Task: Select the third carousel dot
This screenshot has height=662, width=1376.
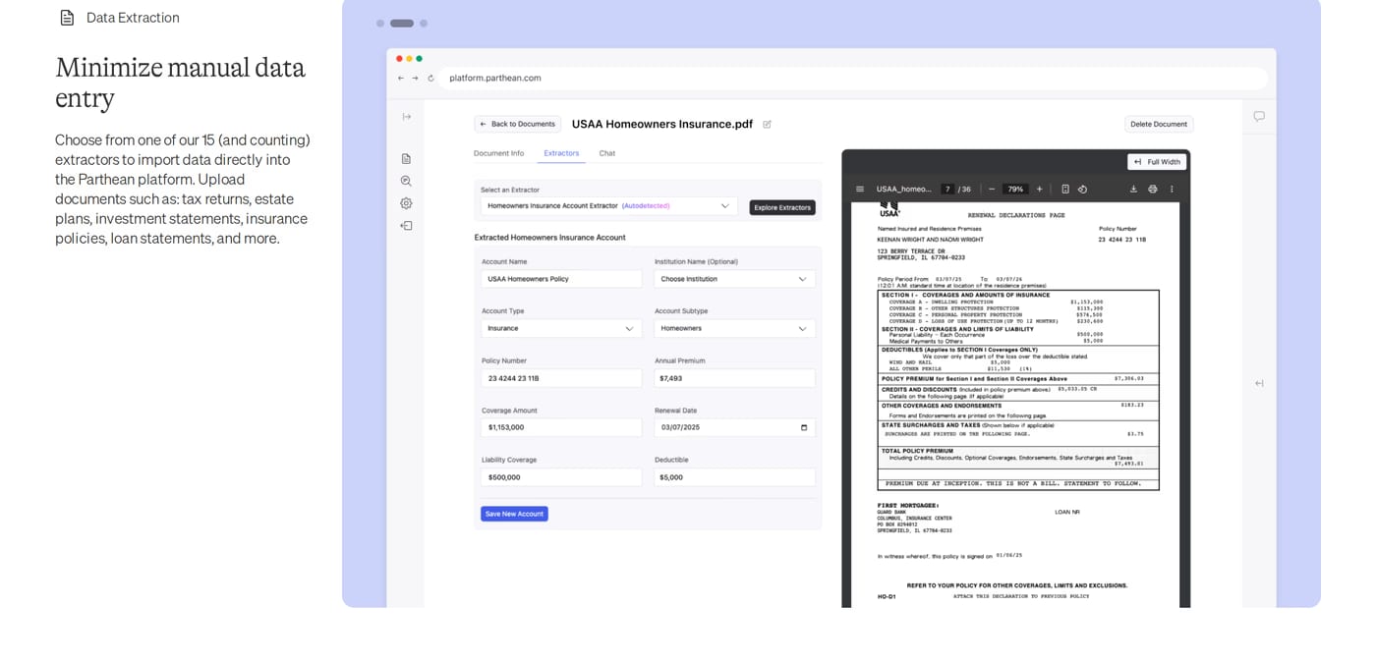Action: (x=424, y=24)
